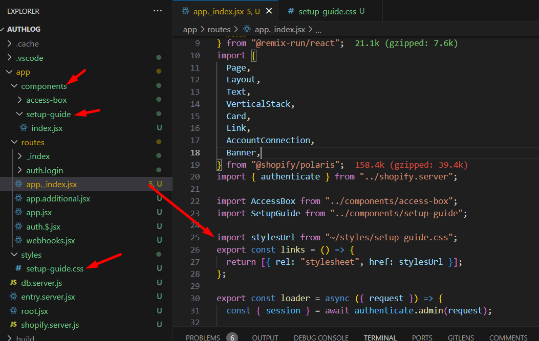Collapse the app folder
Viewport: 539px width, 341px height.
[x=9, y=72]
